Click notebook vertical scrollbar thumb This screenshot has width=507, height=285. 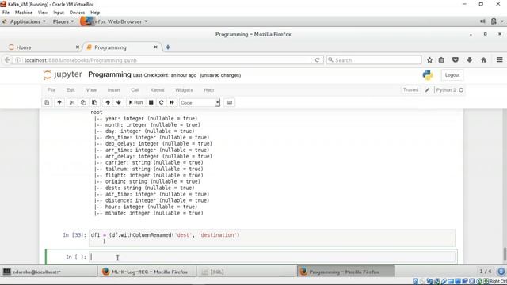point(505,253)
